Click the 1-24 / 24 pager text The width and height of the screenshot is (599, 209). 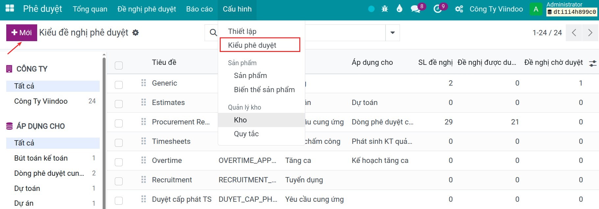(547, 33)
